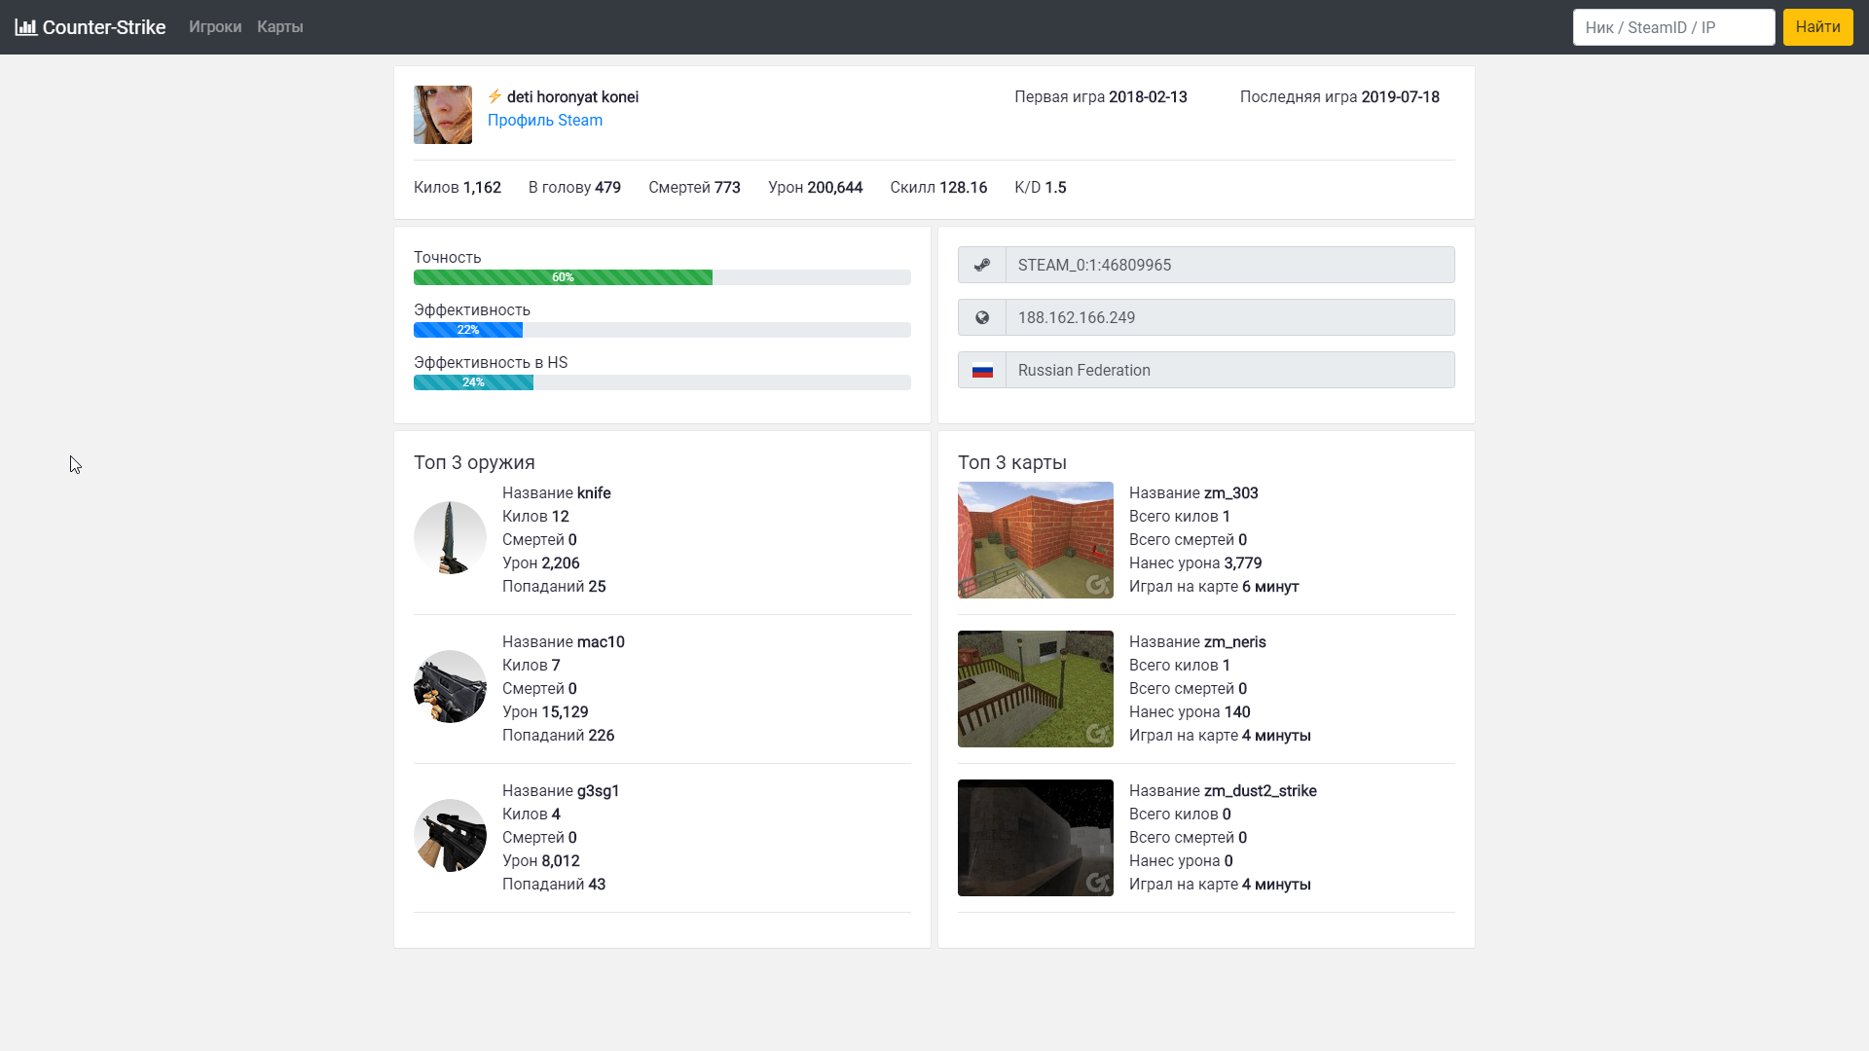Click the Смертей 773 stat
This screenshot has width=1869, height=1051.
694,188
